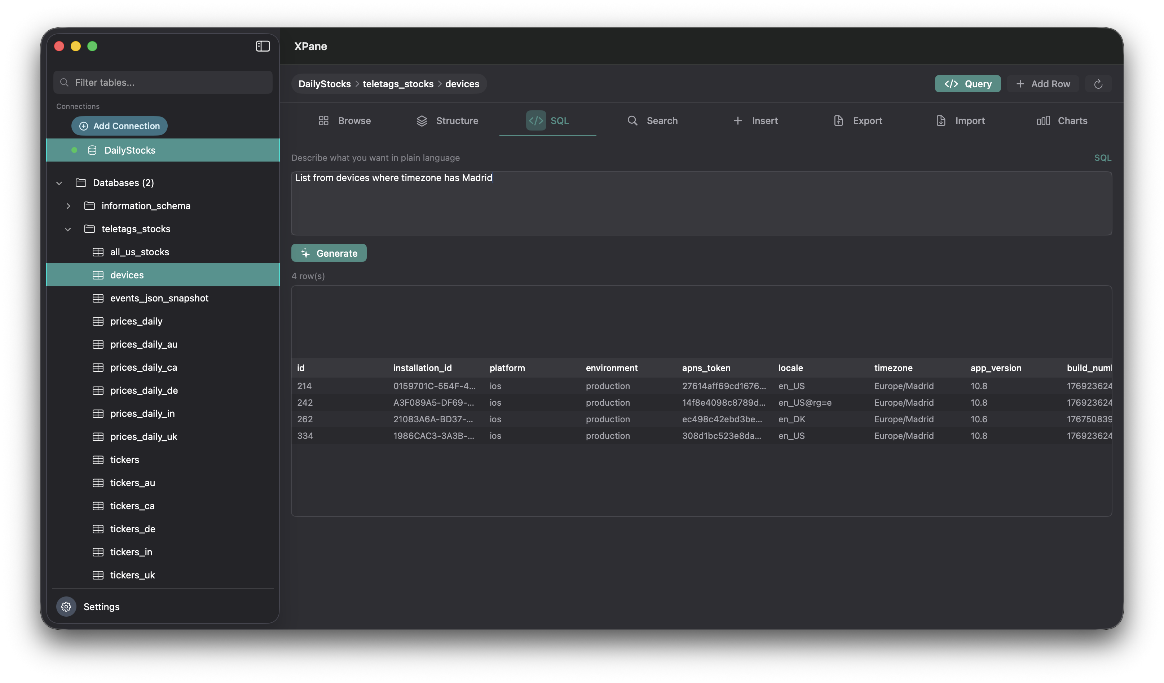
Task: Click the plus-circle icon in Add Connection
Action: (x=84, y=126)
